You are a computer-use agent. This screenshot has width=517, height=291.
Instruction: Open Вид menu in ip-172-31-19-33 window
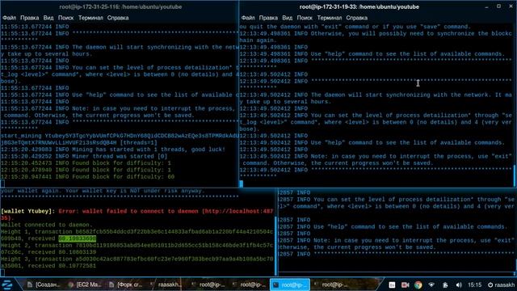(287, 18)
